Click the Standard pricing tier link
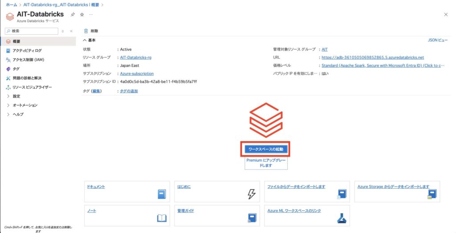The width and height of the screenshot is (456, 233). coord(383,66)
